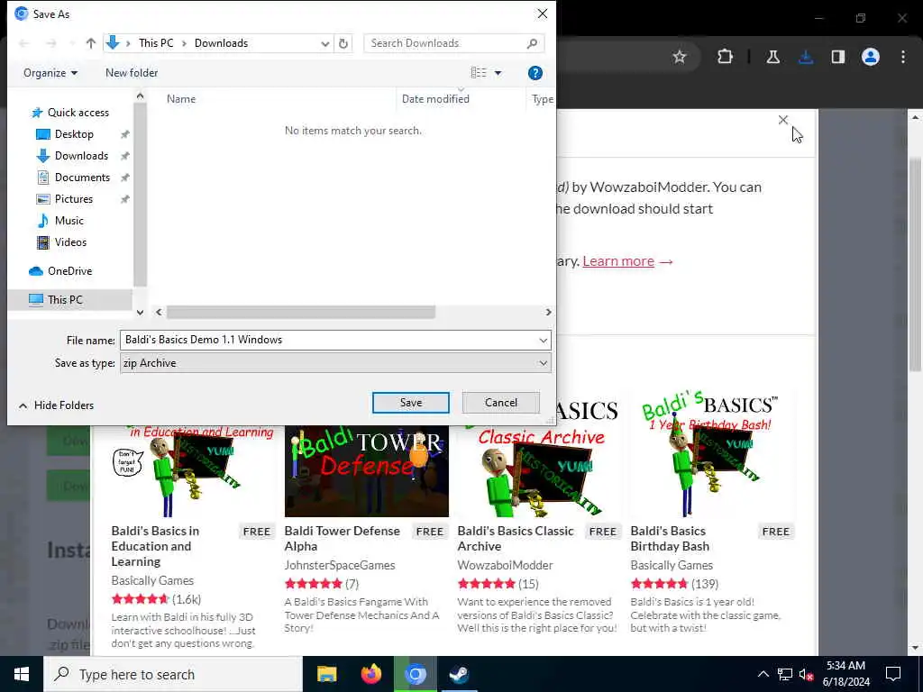Refresh the Downloads folder view
Viewport: 923px width, 692px height.
coord(343,43)
